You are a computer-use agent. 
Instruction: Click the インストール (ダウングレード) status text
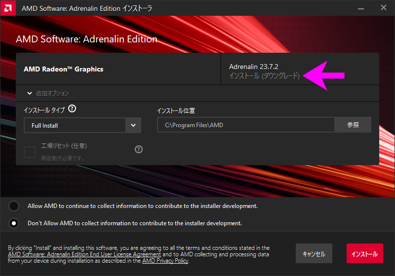pos(264,76)
